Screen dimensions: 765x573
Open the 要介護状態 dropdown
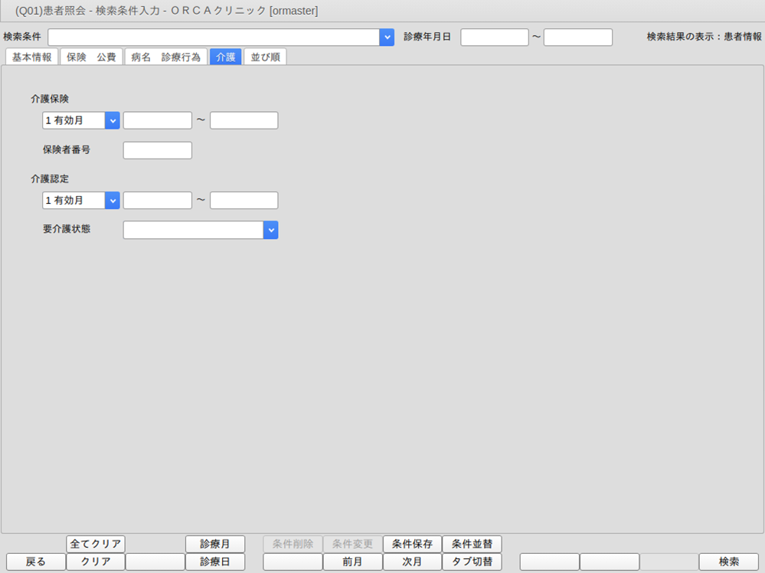pyautogui.click(x=270, y=230)
